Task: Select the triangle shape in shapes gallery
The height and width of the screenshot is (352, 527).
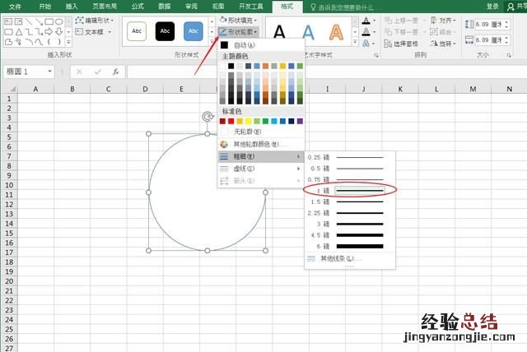Action: pyautogui.click(x=19, y=32)
